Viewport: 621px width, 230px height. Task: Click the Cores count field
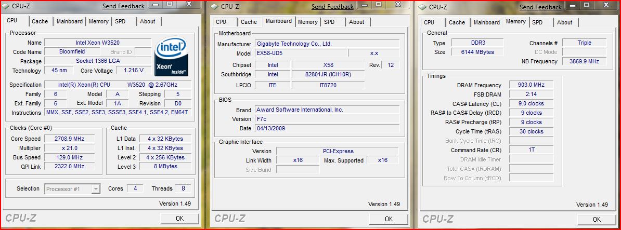(135, 188)
